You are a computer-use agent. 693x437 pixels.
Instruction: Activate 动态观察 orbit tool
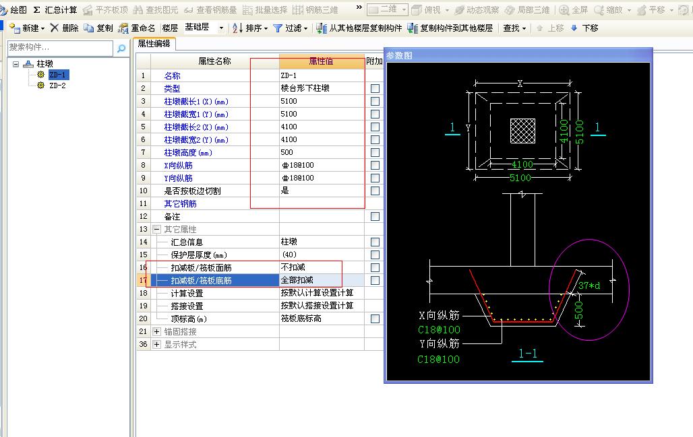coord(477,9)
